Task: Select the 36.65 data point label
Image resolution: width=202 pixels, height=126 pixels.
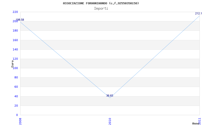Action: (110, 96)
